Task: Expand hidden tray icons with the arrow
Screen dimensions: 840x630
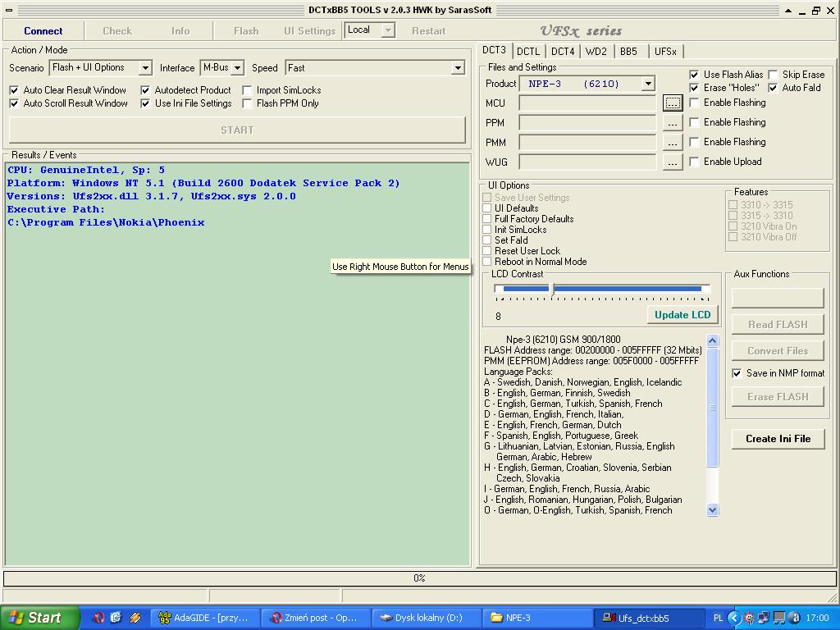Action: point(733,618)
